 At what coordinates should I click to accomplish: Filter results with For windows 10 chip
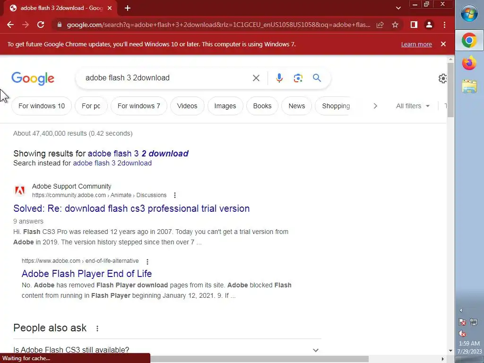42,106
